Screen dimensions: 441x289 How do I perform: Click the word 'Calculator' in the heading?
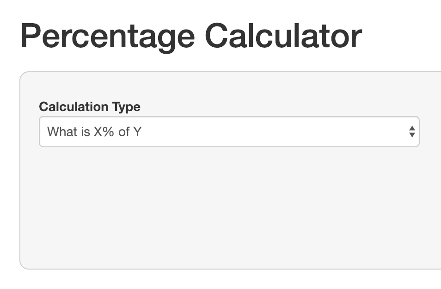pyautogui.click(x=283, y=36)
